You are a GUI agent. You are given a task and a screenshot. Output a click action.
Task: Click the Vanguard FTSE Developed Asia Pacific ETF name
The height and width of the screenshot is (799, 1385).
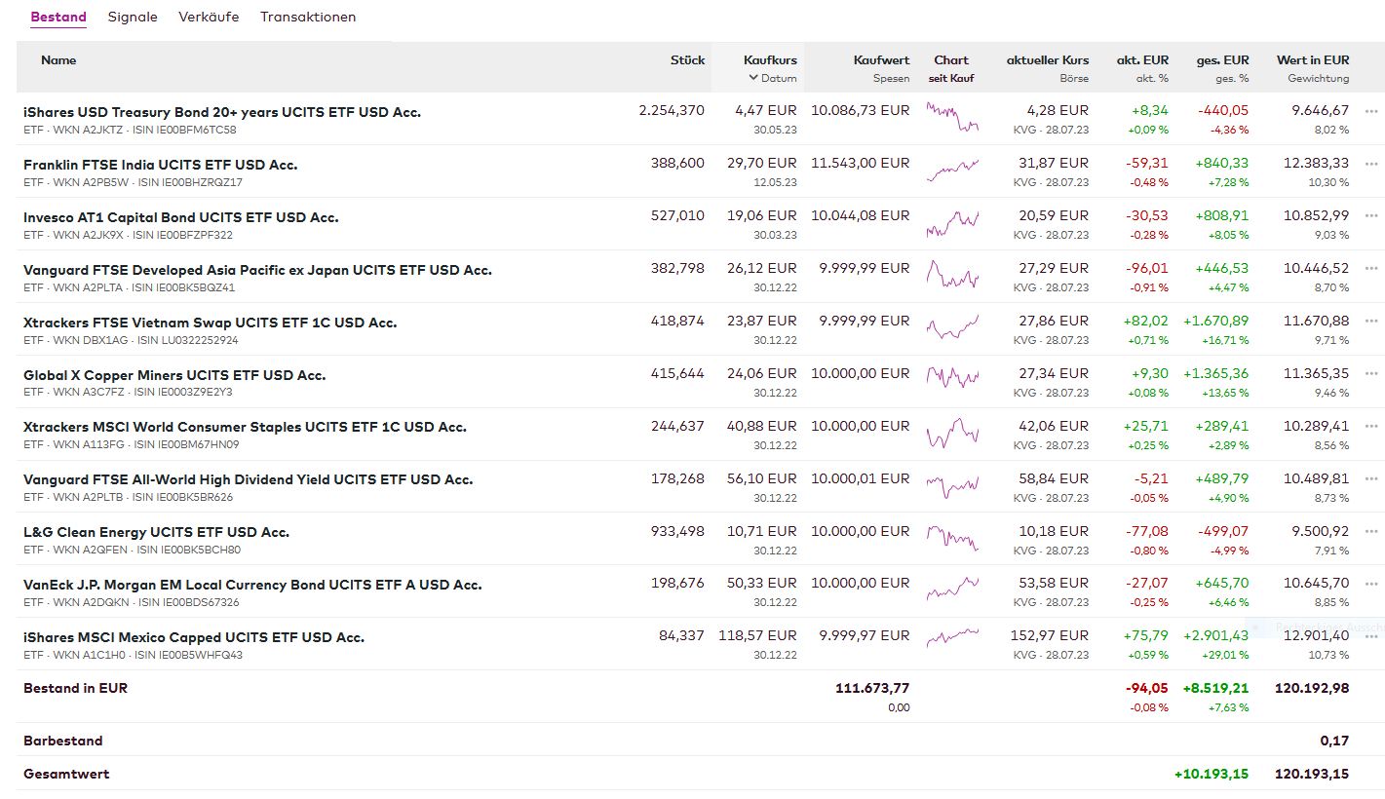[x=257, y=270]
